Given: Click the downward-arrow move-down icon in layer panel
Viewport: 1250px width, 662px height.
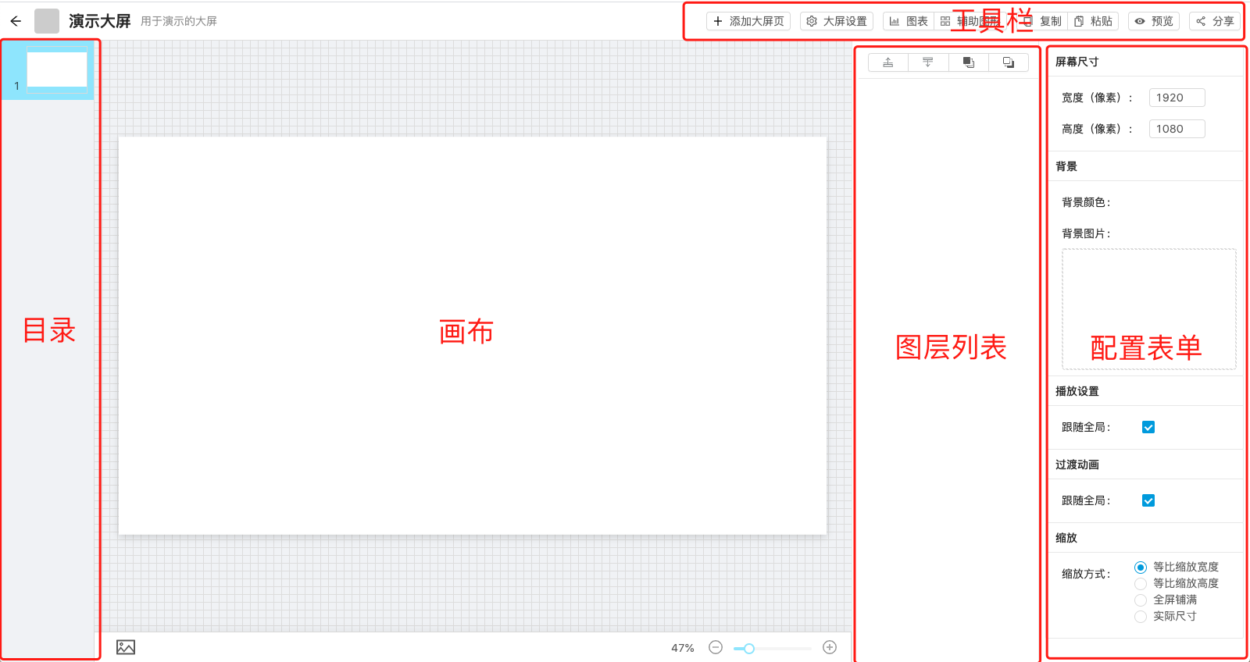Looking at the screenshot, I should point(928,62).
